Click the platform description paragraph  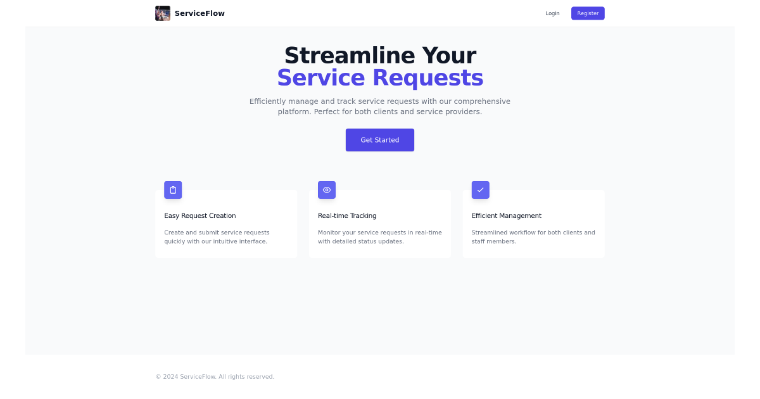(380, 106)
